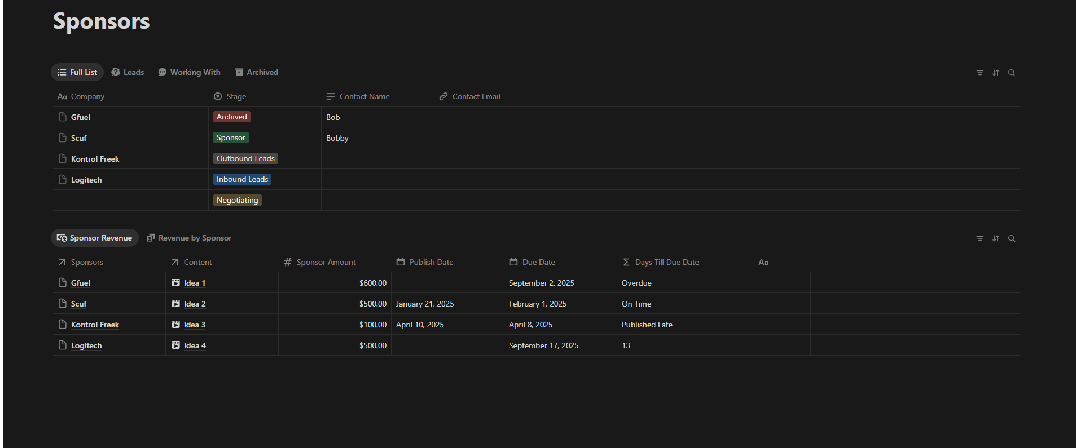Switch to Revenue by Sponsor tab
This screenshot has height=448, width=1076.
[189, 238]
